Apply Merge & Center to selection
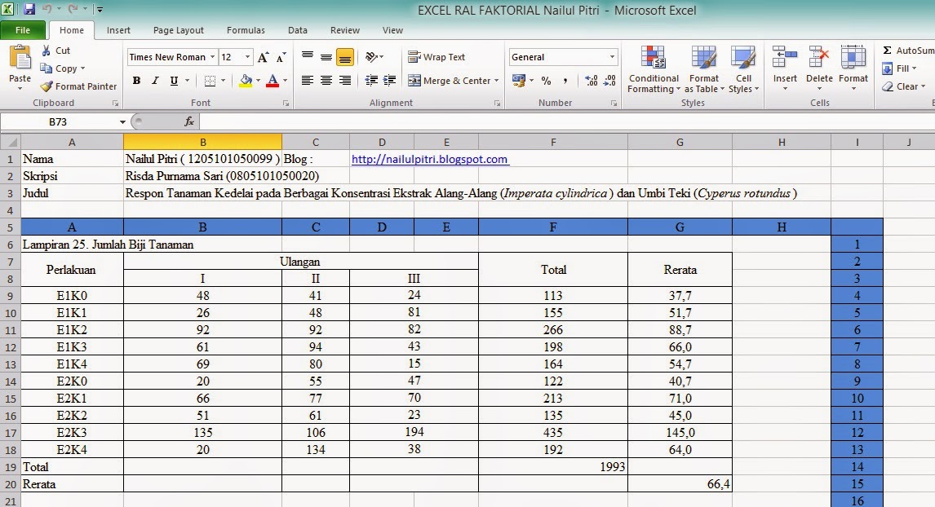Image resolution: width=935 pixels, height=507 pixels. [448, 81]
